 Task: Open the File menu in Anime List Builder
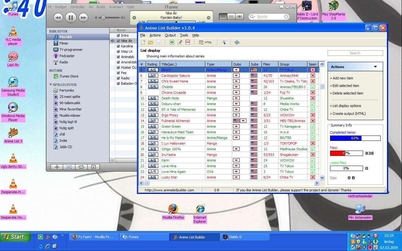pos(143,35)
